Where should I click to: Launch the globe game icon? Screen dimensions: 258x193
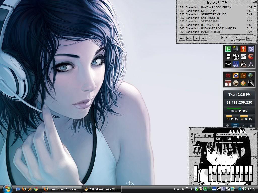click(x=251, y=76)
